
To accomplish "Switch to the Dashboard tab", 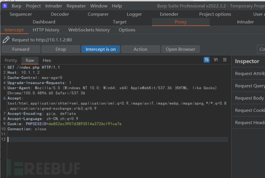I will tap(44, 22).
